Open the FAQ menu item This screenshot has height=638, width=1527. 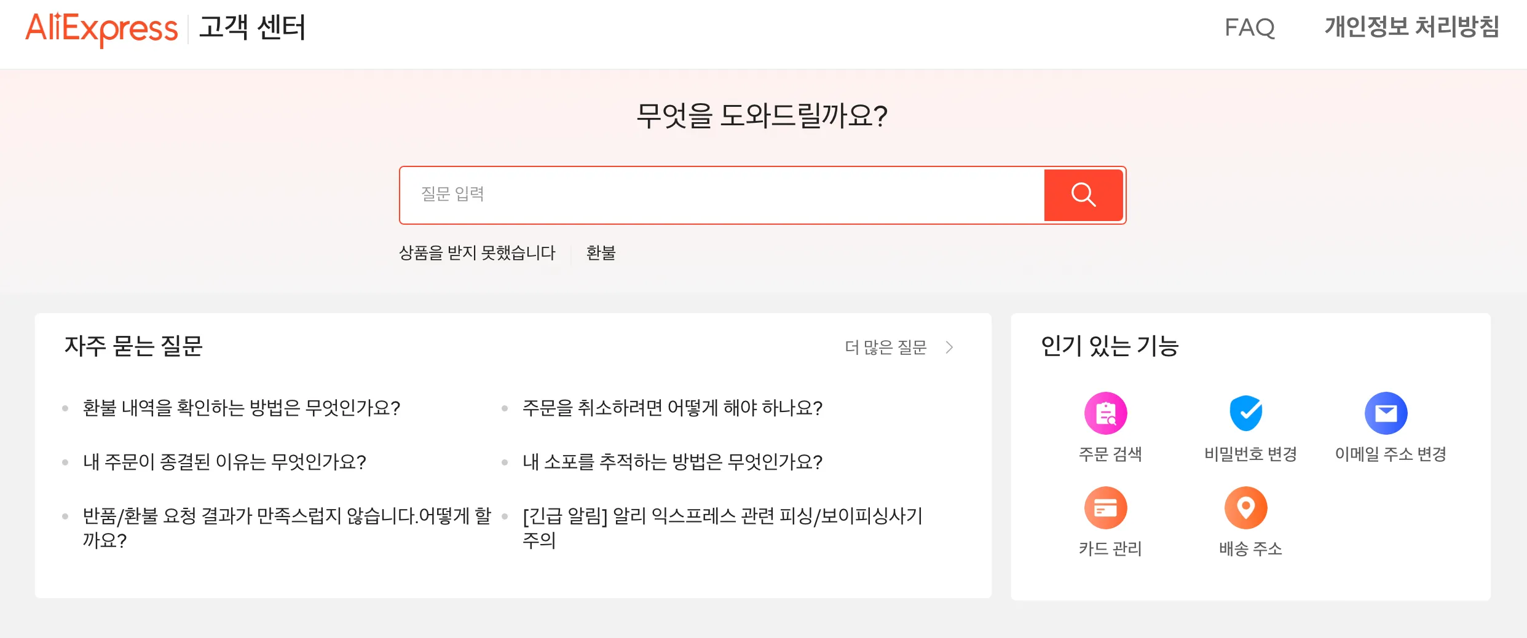point(1249,28)
